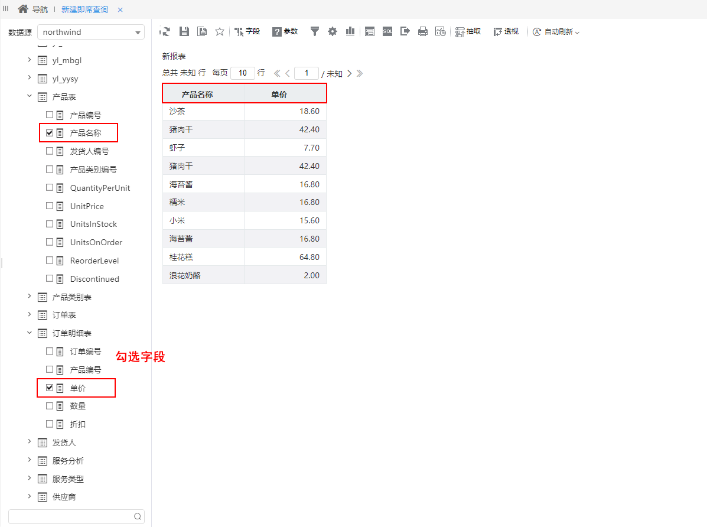
Task: Select the 浪花奶酪 row cell
Action: coord(203,275)
